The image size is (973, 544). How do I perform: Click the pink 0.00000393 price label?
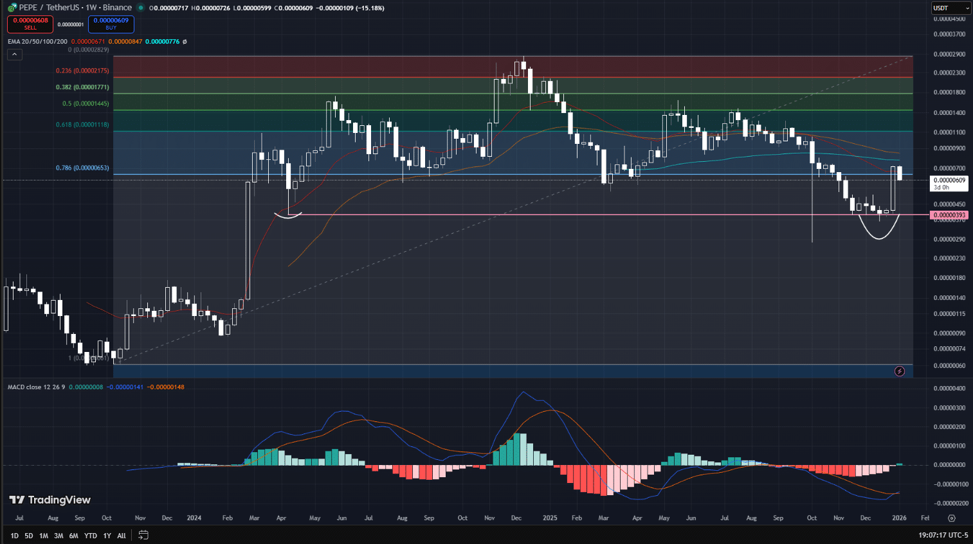[949, 216]
